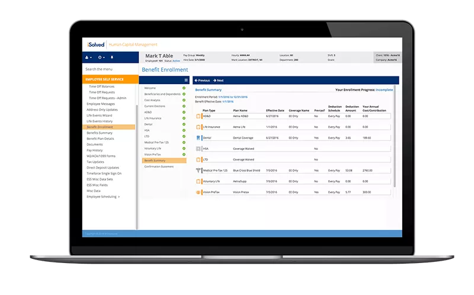Open Time Off Balances in sidebar
Image resolution: width=474 pixels, height=295 pixels.
point(101,86)
